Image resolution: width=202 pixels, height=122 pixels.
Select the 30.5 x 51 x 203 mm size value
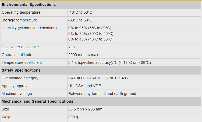coord(85,109)
